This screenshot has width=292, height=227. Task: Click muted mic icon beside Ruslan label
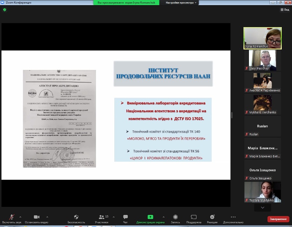(247, 134)
